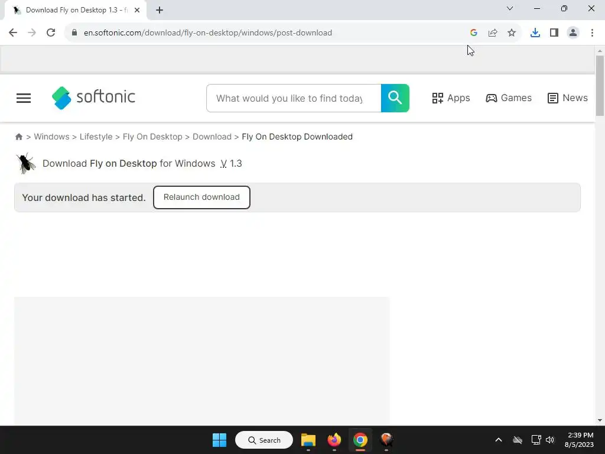Toggle the browser side panel
605x454 pixels.
click(554, 33)
